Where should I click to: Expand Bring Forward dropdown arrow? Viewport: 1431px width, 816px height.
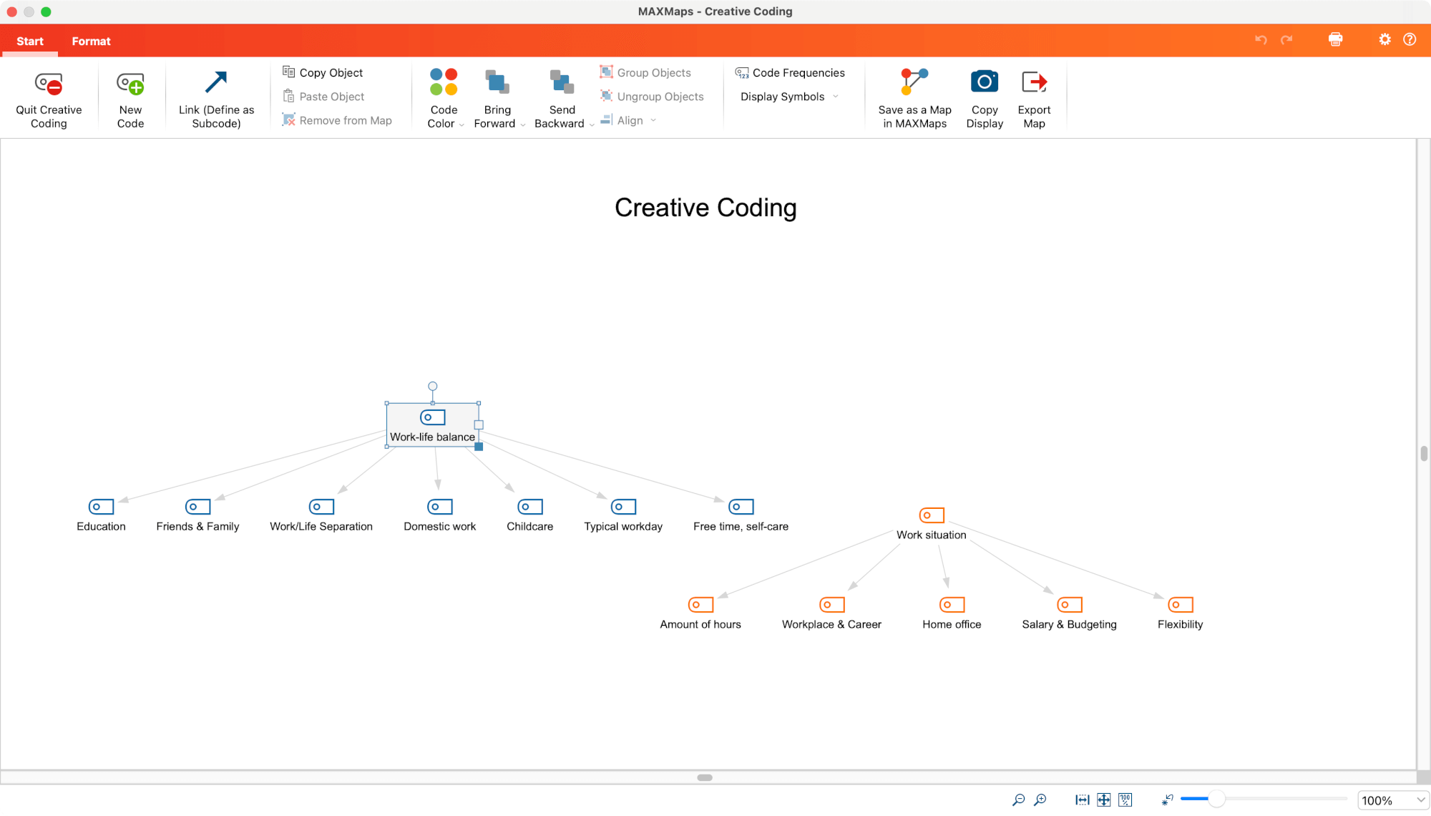click(523, 125)
